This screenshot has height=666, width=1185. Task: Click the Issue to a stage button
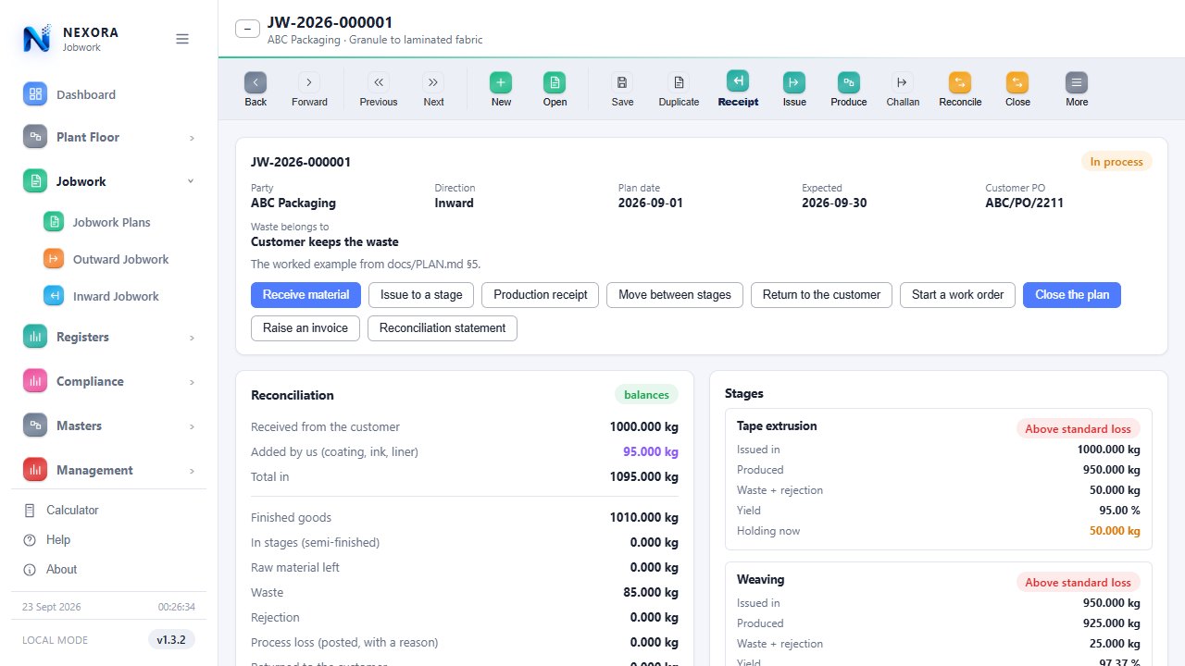pyautogui.click(x=421, y=295)
